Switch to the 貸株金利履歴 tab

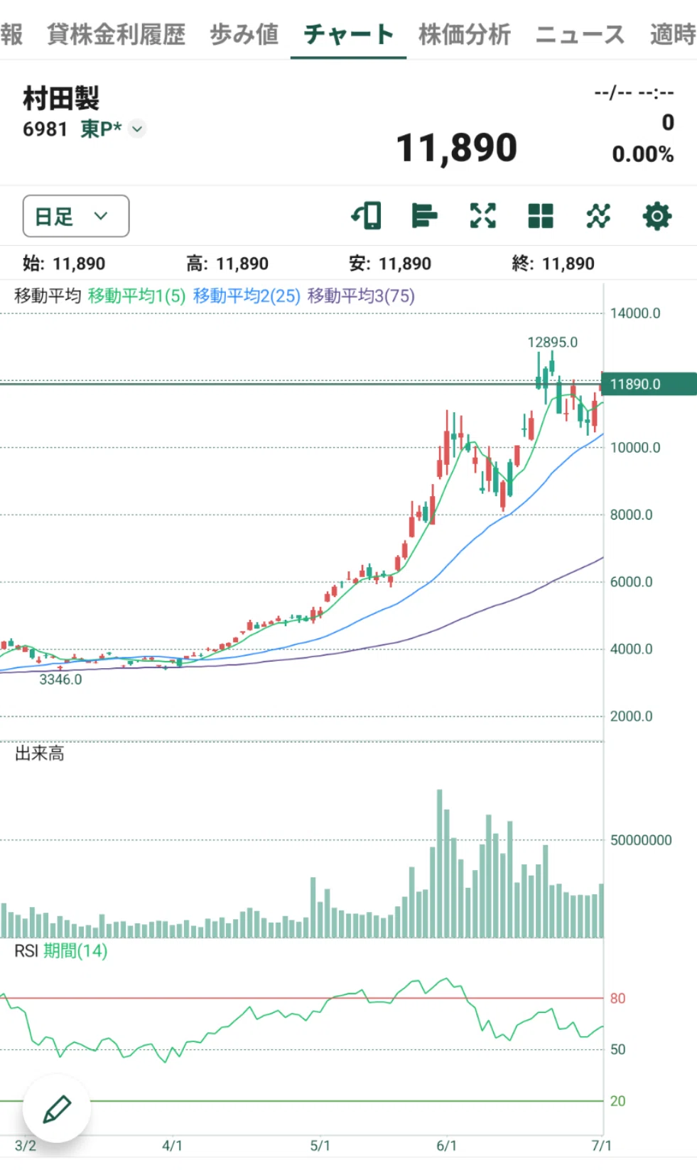tap(116, 33)
